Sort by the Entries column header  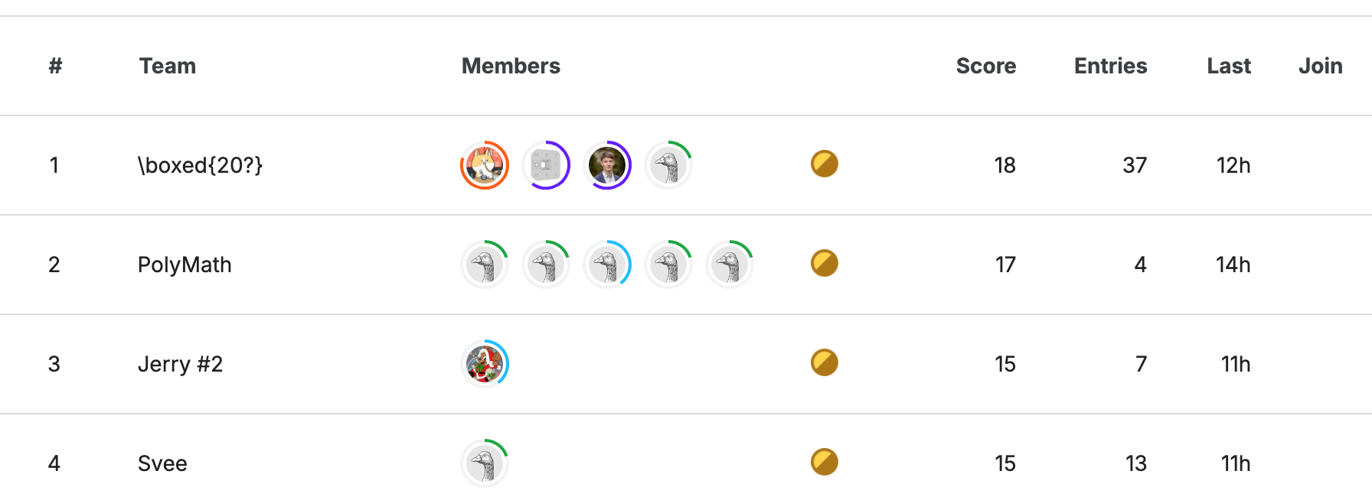click(1110, 66)
